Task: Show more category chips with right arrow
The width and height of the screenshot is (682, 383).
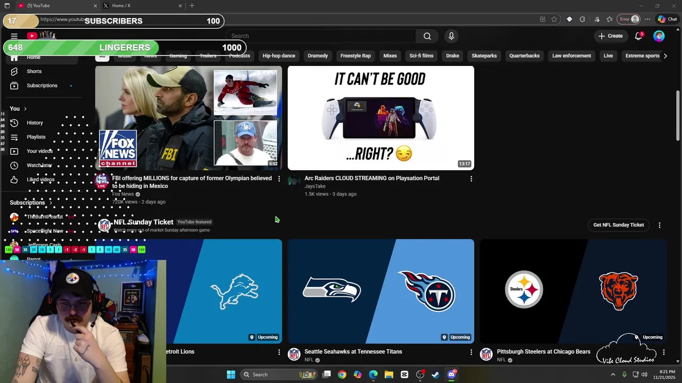Action: tap(665, 56)
